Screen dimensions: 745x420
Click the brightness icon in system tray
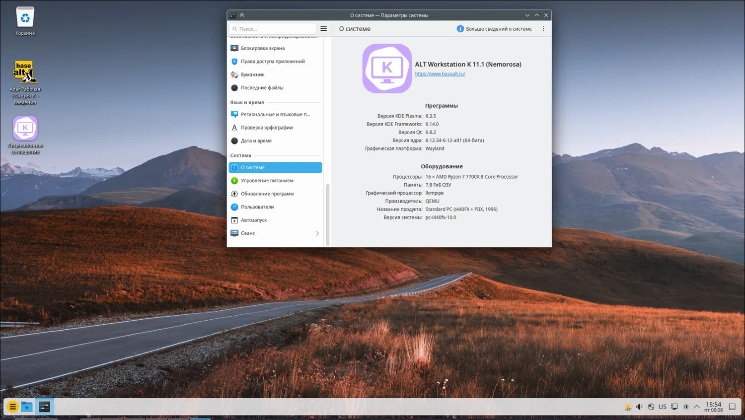(x=686, y=407)
